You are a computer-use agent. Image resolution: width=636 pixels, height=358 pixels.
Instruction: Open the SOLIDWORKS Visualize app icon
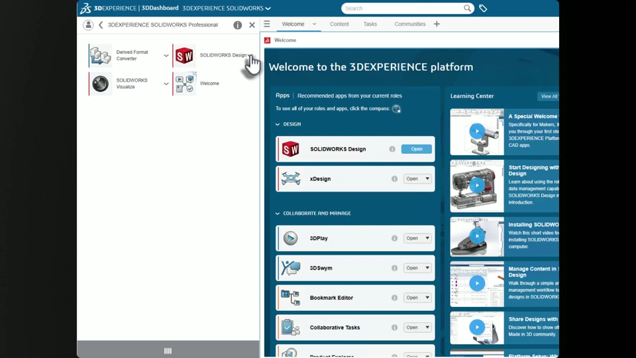coord(100,84)
